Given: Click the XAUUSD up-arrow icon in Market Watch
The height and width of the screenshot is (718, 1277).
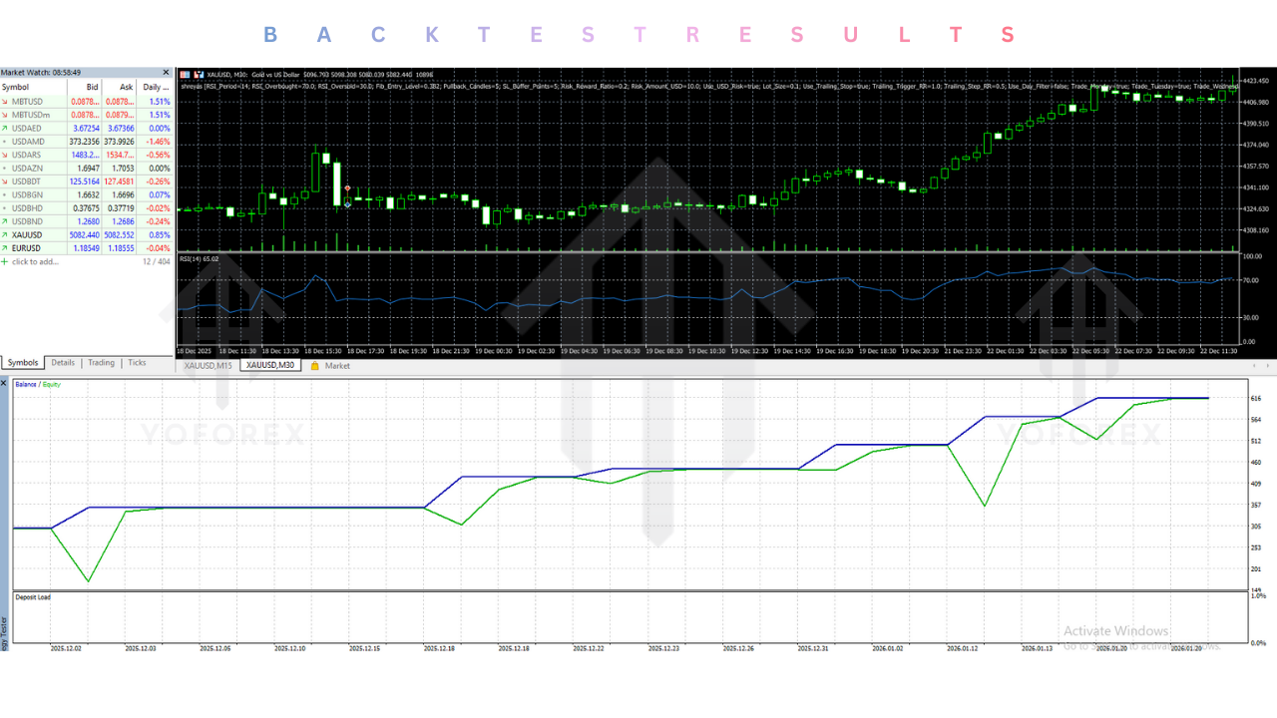Looking at the screenshot, I should click(5, 234).
